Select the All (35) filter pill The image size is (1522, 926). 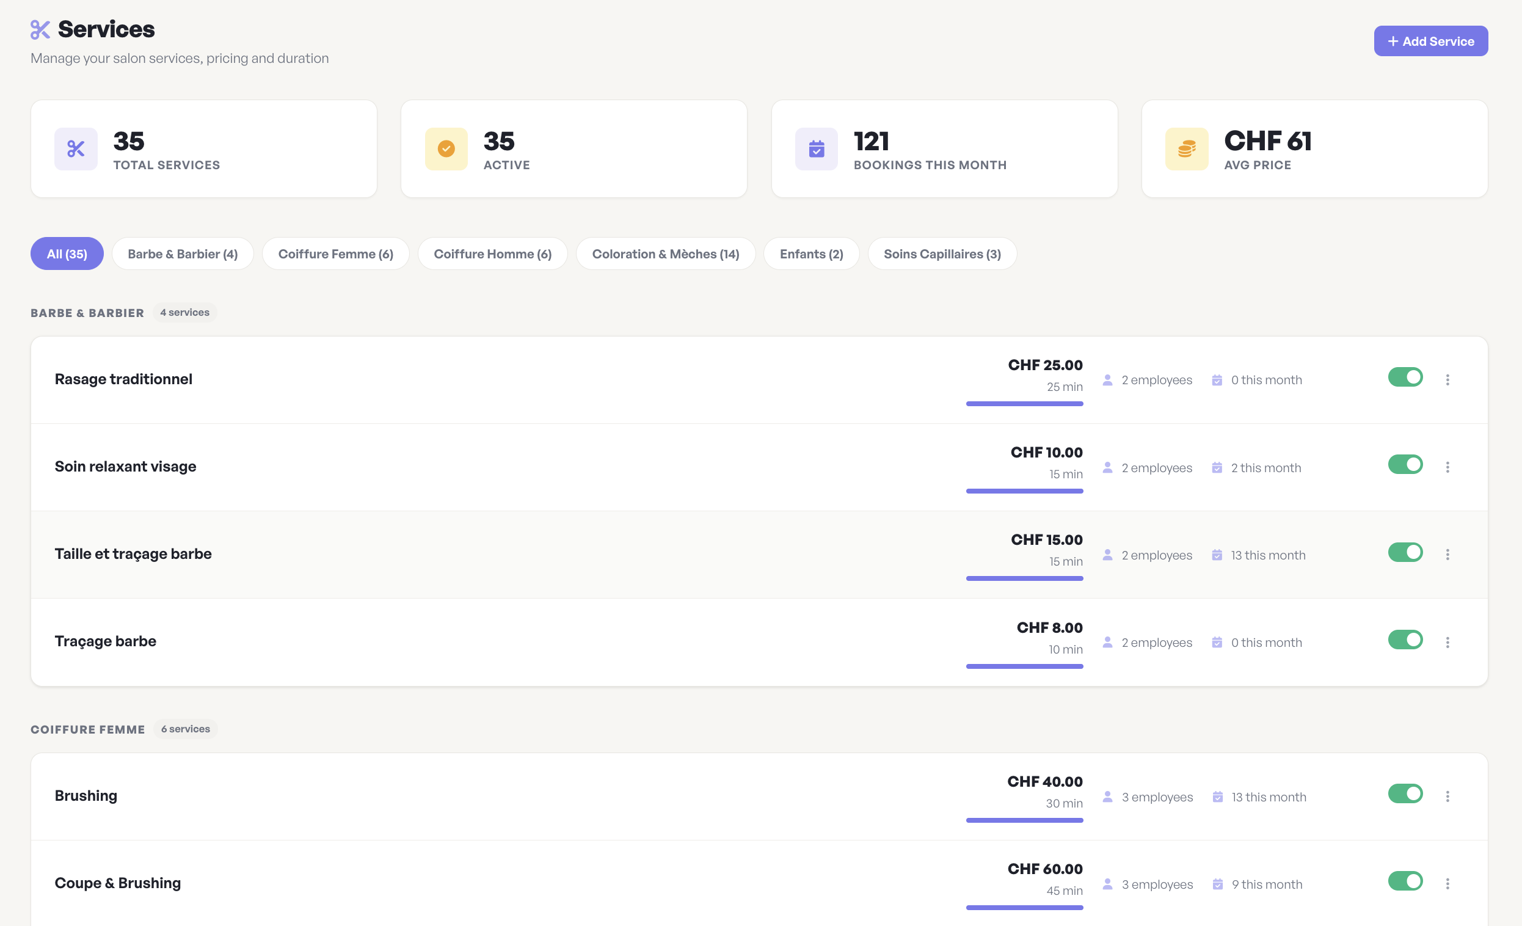tap(67, 253)
